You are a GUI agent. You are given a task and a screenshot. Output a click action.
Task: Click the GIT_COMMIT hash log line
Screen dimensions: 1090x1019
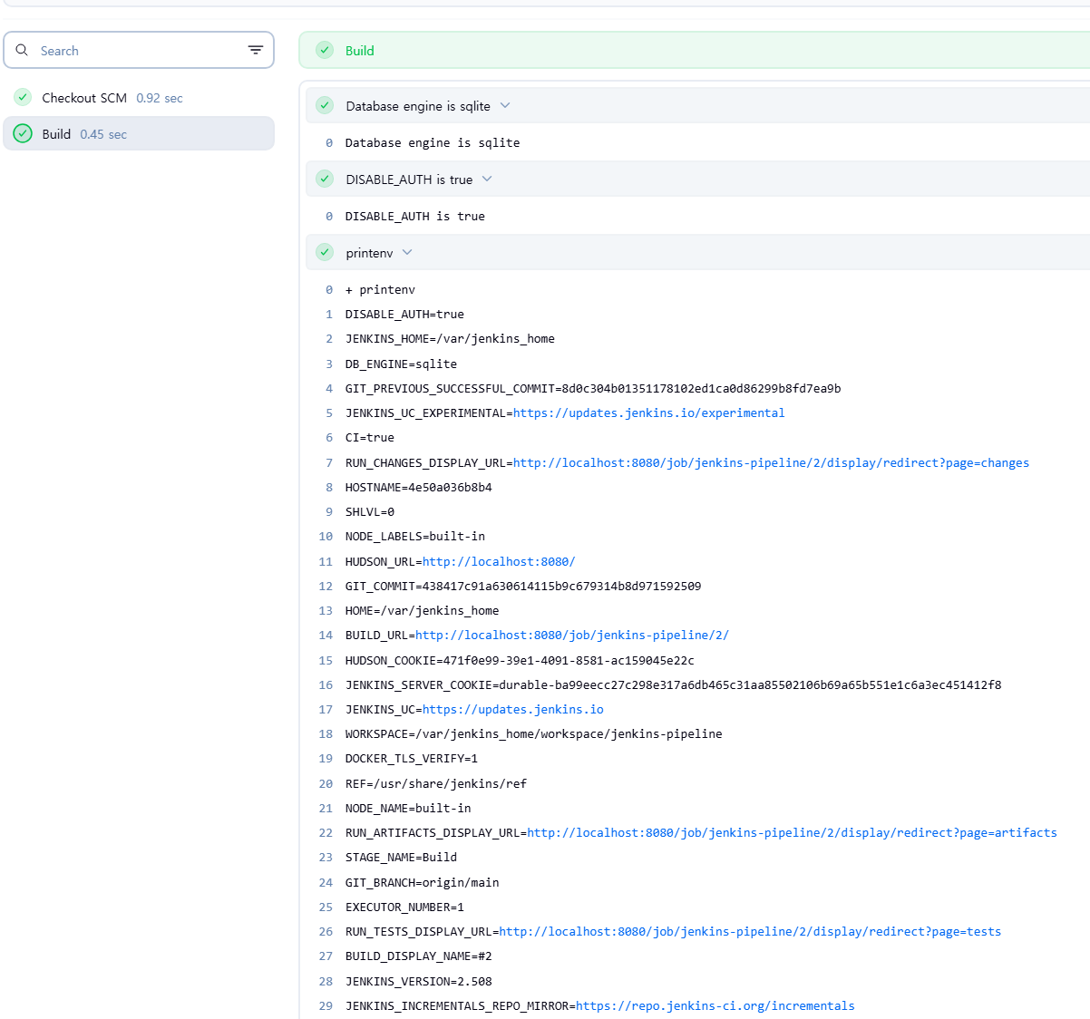pyautogui.click(x=523, y=586)
